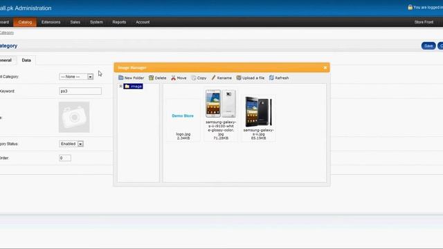The width and height of the screenshot is (443, 249).
Task: Click the image folder icon in tree
Action: tap(127, 86)
